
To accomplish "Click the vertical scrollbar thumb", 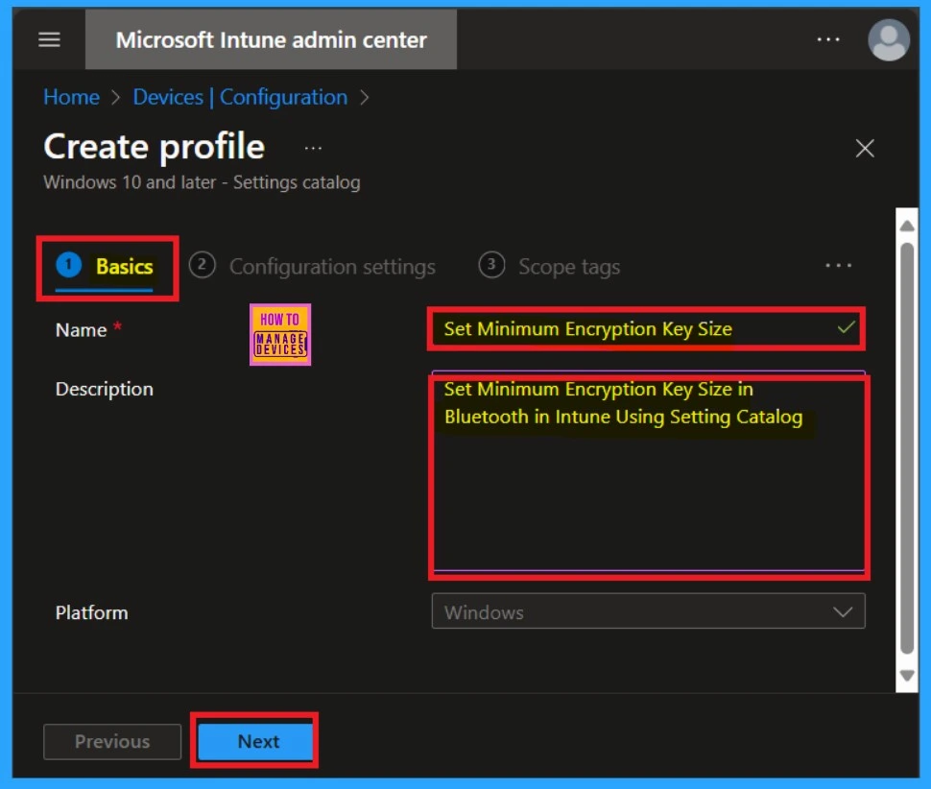I will pyautogui.click(x=907, y=447).
